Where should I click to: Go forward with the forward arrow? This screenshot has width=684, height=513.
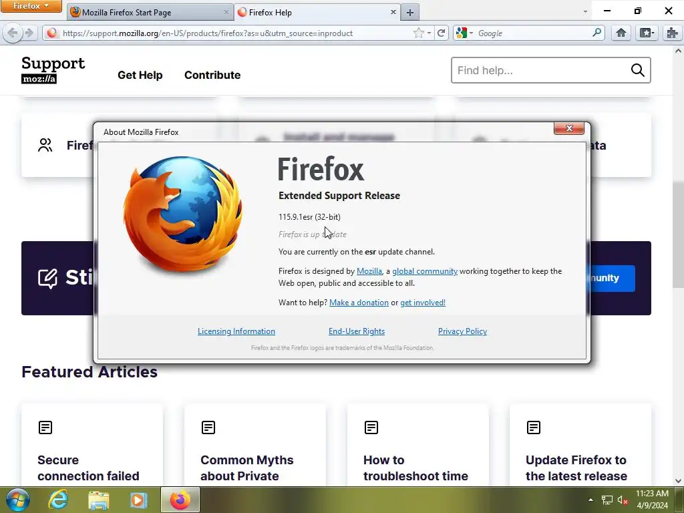tap(29, 33)
